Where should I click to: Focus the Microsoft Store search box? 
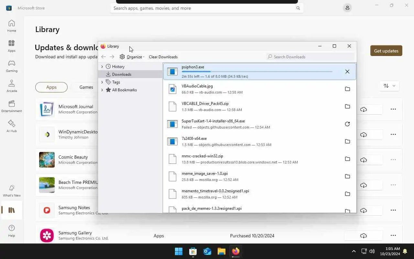pyautogui.click(x=207, y=8)
